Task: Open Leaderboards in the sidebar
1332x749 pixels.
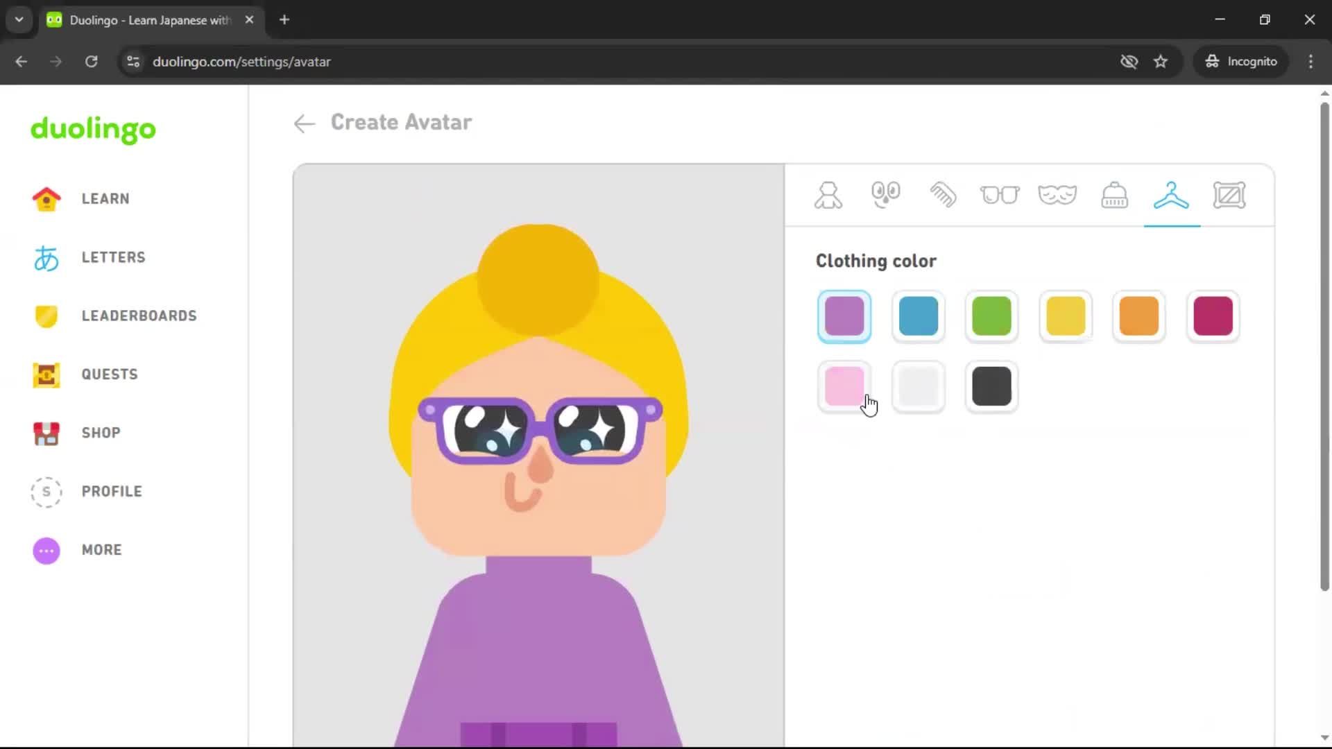Action: (x=139, y=316)
